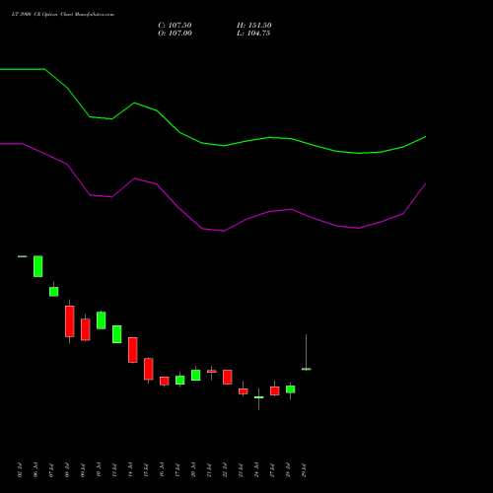
Task: Select the 24 Jul date label
Action: click(x=256, y=470)
